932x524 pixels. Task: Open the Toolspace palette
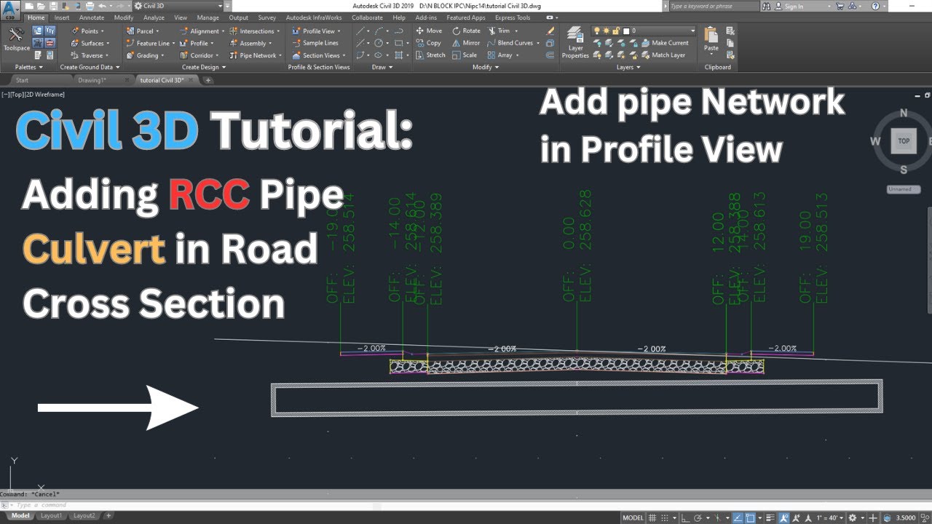tap(16, 39)
